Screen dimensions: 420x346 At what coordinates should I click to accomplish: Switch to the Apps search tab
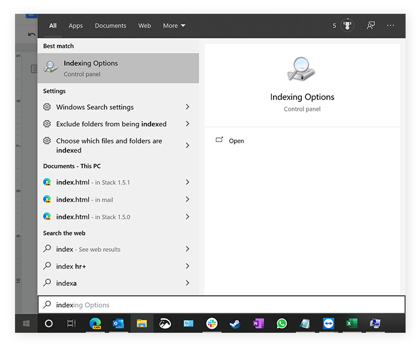click(x=76, y=26)
